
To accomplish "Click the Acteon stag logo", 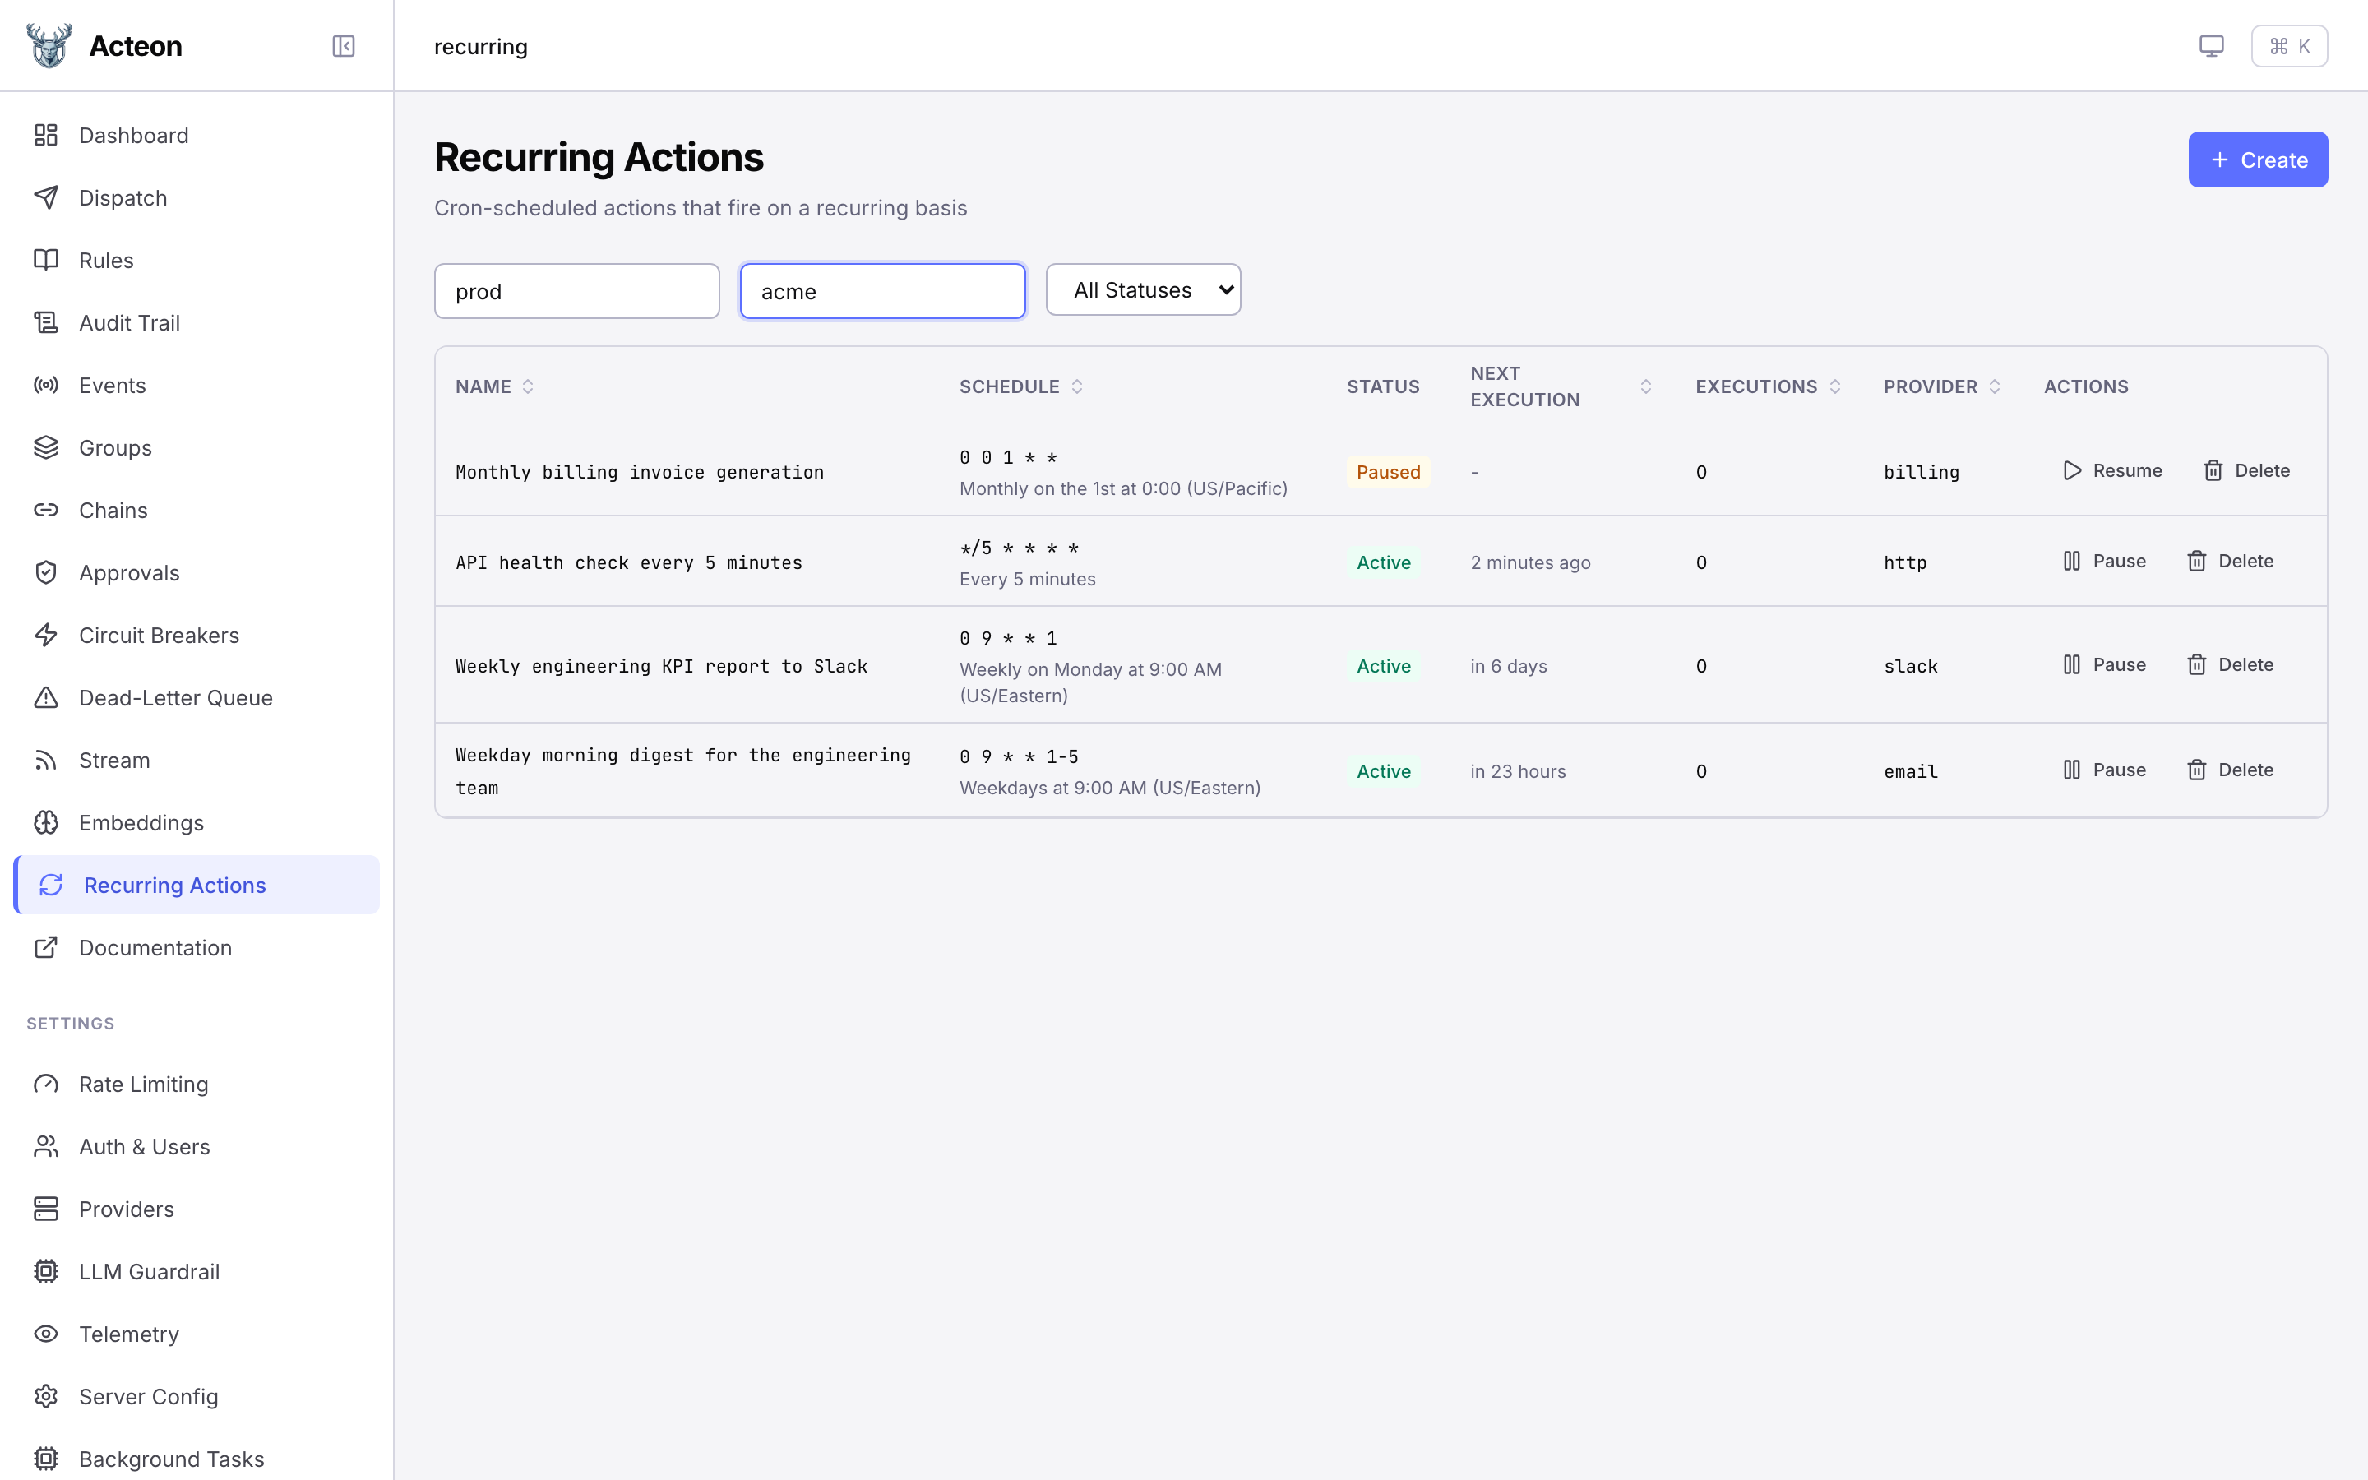I will coord(49,45).
